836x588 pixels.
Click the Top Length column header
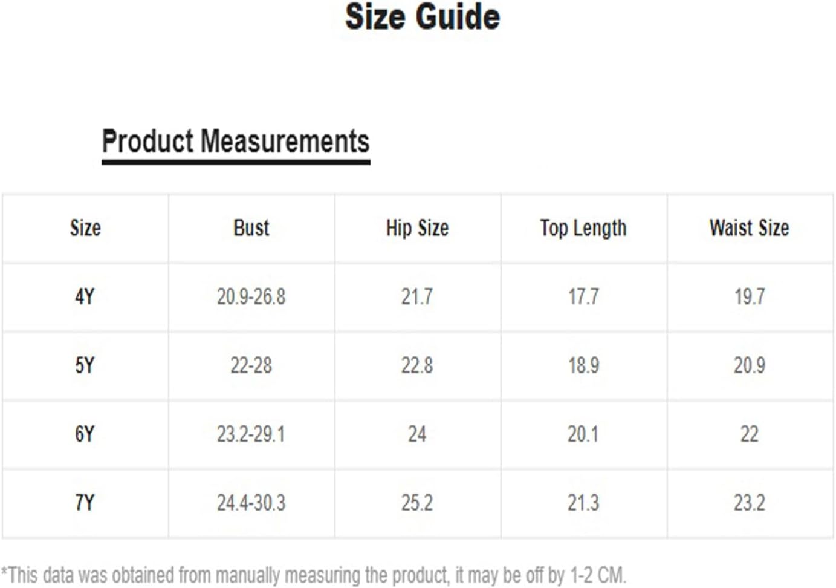tap(583, 228)
